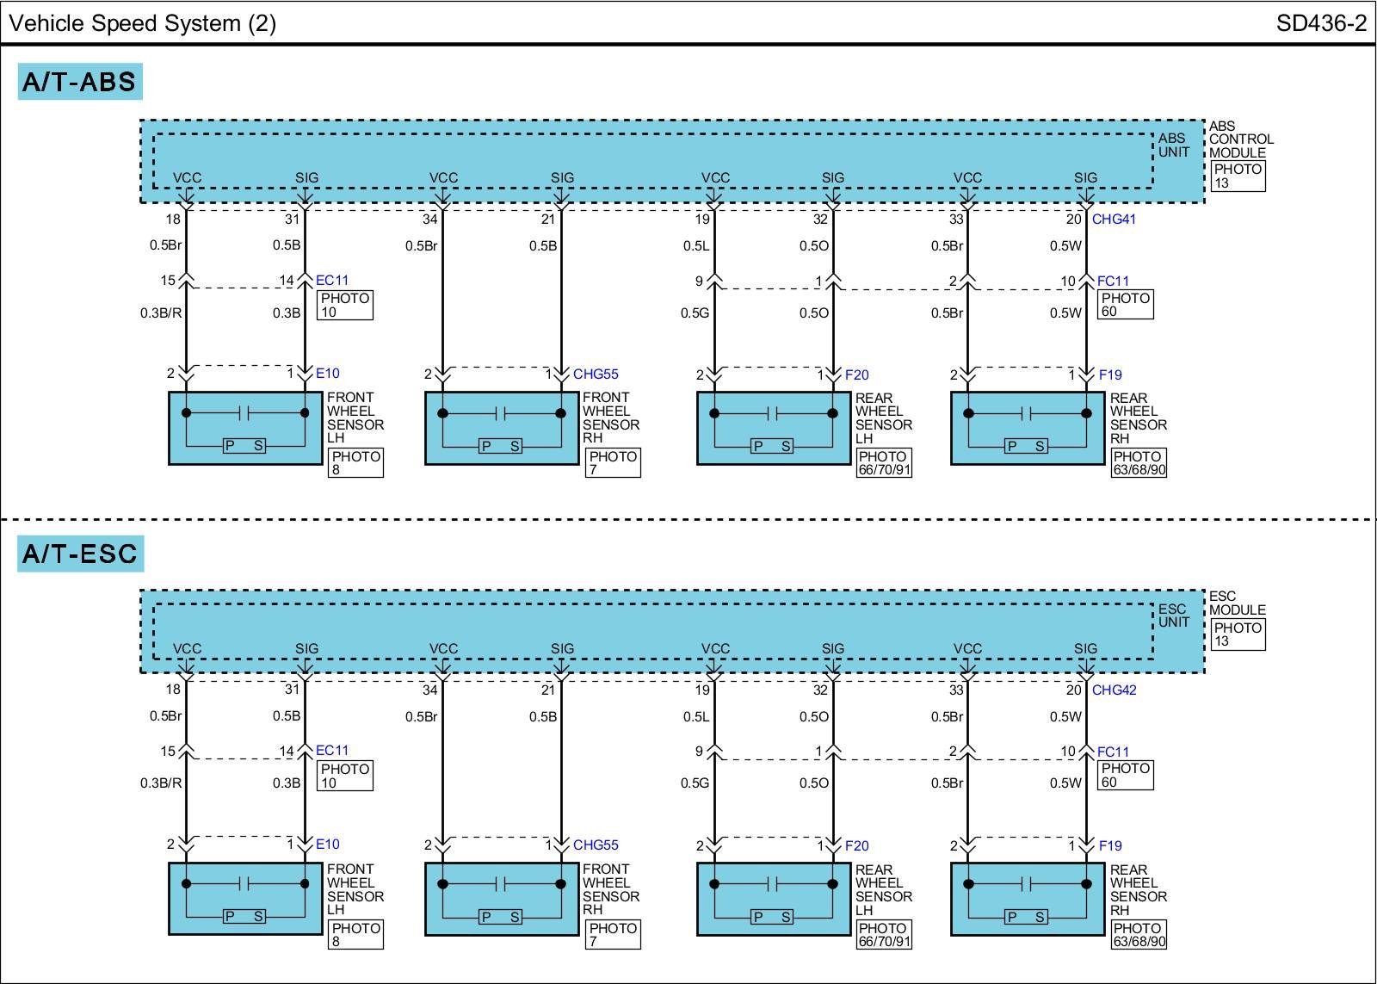Click the Rear Wheel Sensor RH symbol under A/T-ABS
Screen dimensions: 1377x984
click(x=1027, y=428)
